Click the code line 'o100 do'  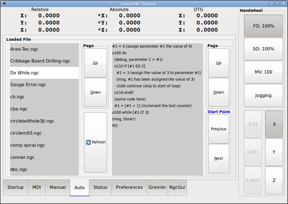click(x=119, y=53)
